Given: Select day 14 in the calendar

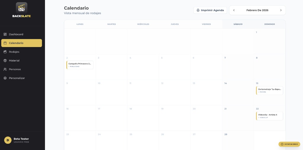Looking at the screenshot, I should pos(225,83).
